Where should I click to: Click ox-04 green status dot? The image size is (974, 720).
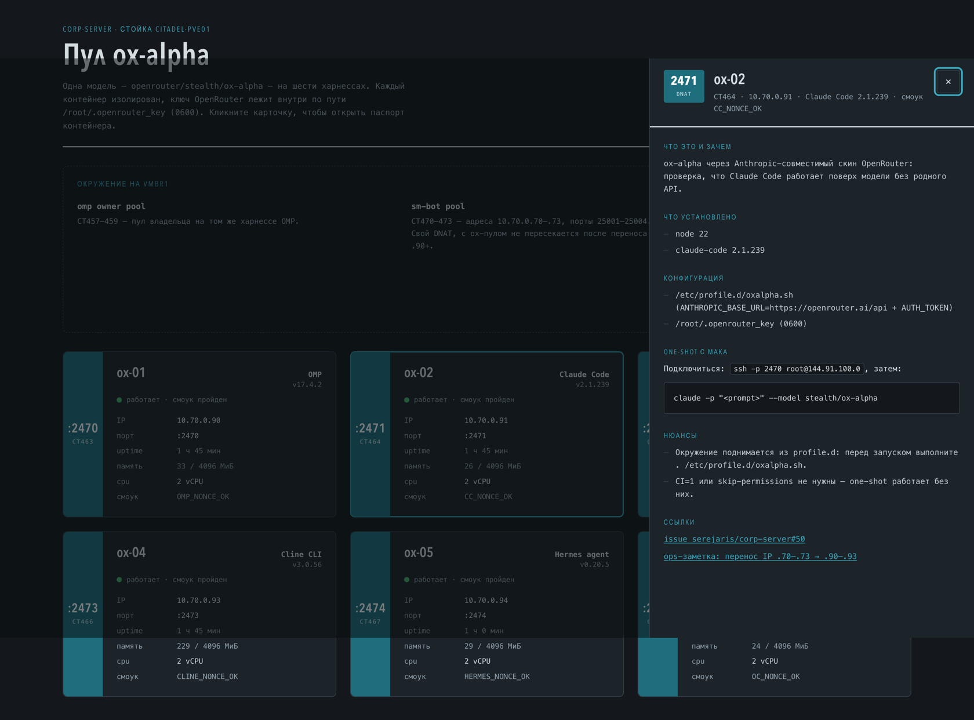coord(119,580)
